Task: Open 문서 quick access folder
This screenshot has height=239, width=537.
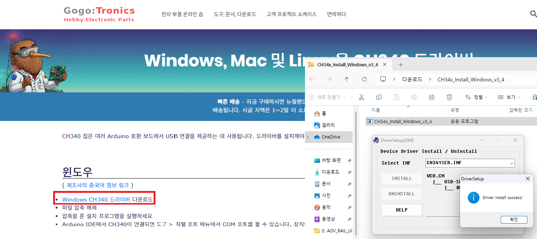Action: (x=323, y=184)
